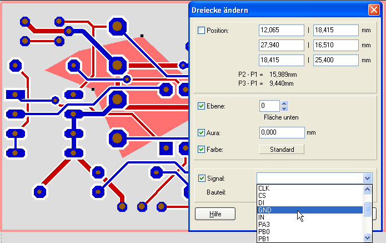Collapse the Signal dropdown using its arrow
Image resolution: width=386 pixels, height=243 pixels.
[x=367, y=178]
